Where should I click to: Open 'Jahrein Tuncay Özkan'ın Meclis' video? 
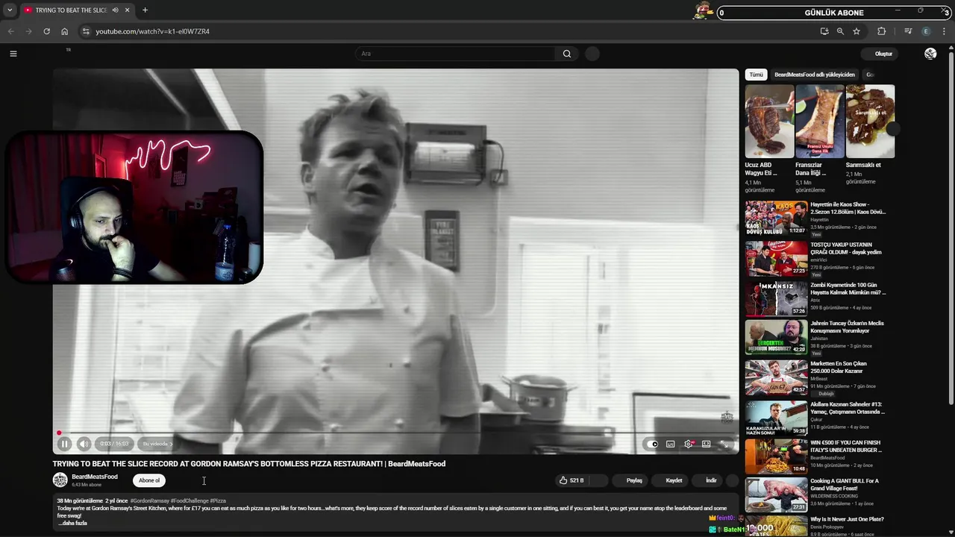point(776,338)
